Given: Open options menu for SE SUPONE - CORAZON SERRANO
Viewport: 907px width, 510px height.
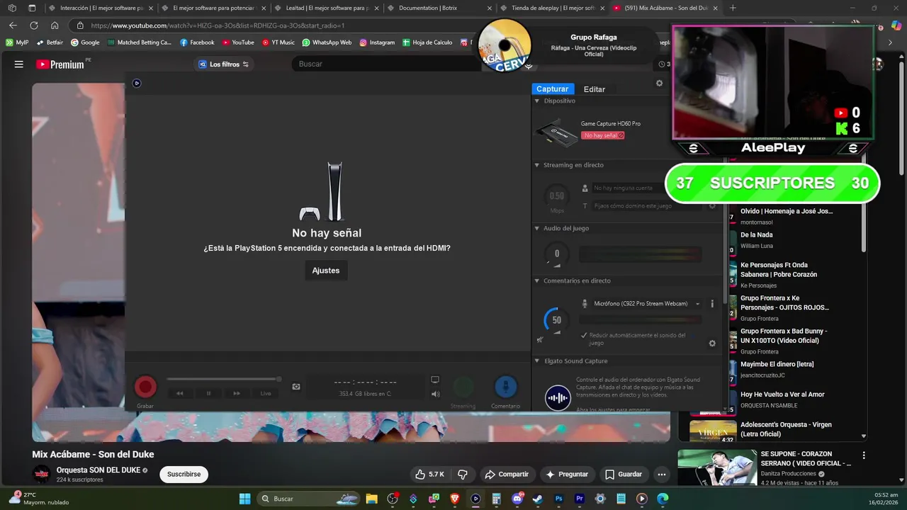Looking at the screenshot, I should click(x=863, y=455).
